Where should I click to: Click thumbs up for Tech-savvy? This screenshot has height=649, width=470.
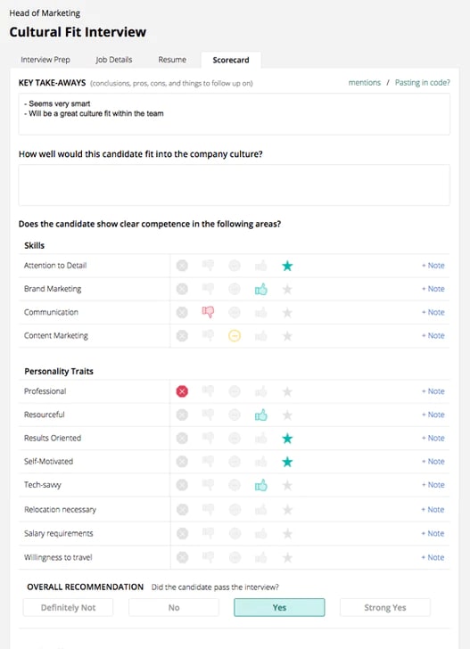pos(261,485)
